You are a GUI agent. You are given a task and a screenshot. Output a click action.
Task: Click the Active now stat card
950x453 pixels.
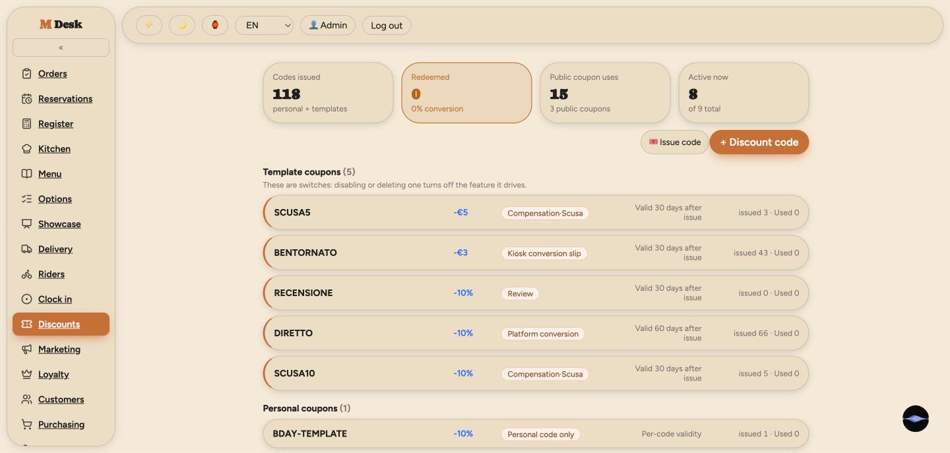point(744,93)
